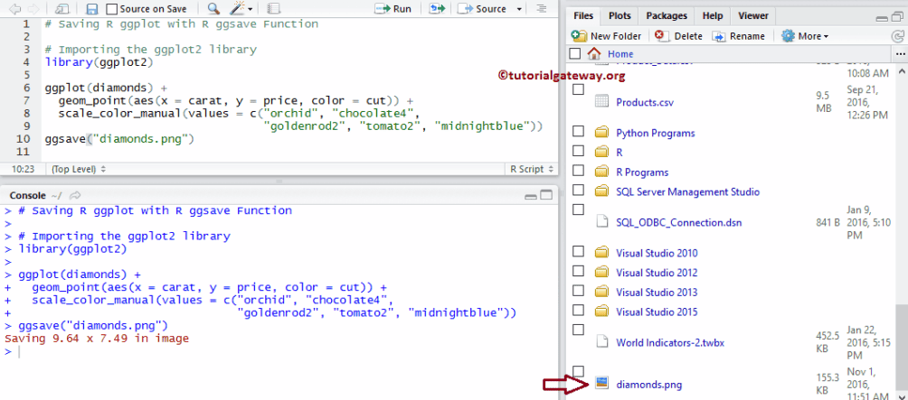908x400 pixels.
Task: Click the Visual Studio 2013 folder icon
Action: [602, 293]
